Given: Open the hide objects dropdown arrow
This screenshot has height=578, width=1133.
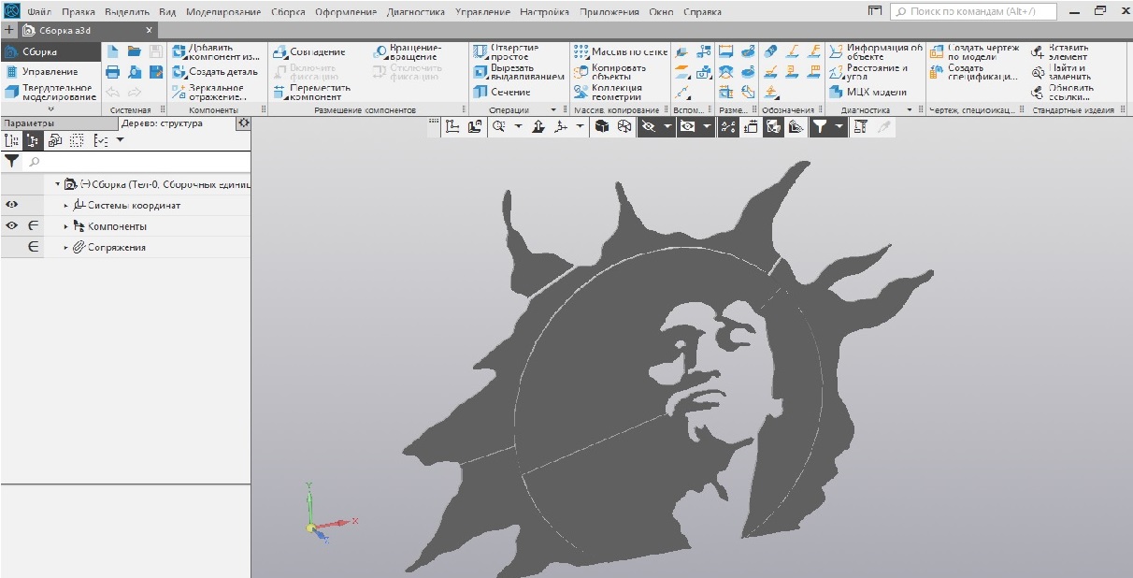Looking at the screenshot, I should 667,126.
